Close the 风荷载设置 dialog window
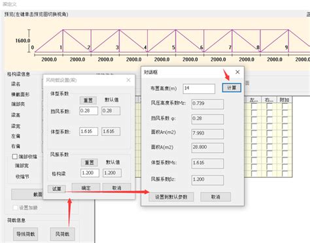The image size is (310, 243). pos(128,80)
